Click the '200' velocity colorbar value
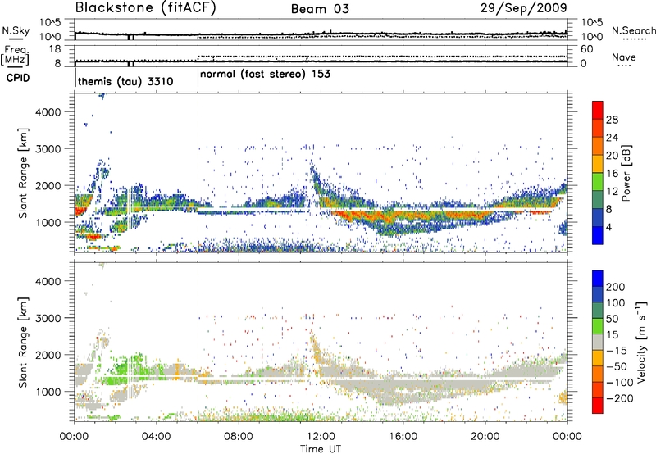 click(616, 287)
